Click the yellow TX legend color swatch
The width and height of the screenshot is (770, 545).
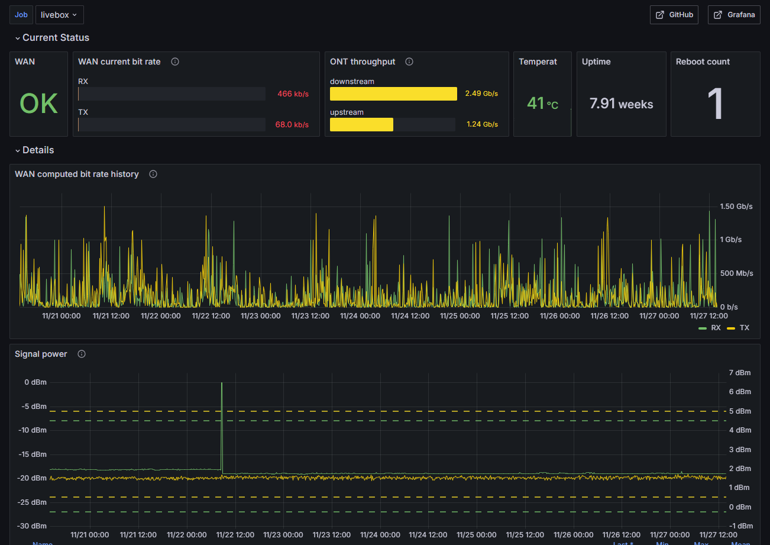coord(731,328)
